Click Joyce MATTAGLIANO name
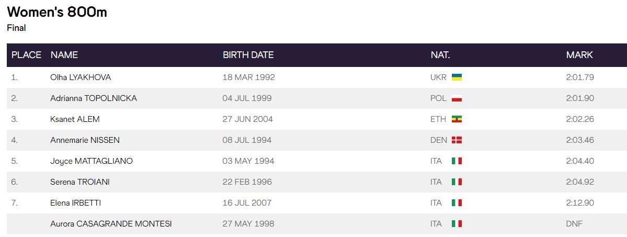 pyautogui.click(x=92, y=161)
